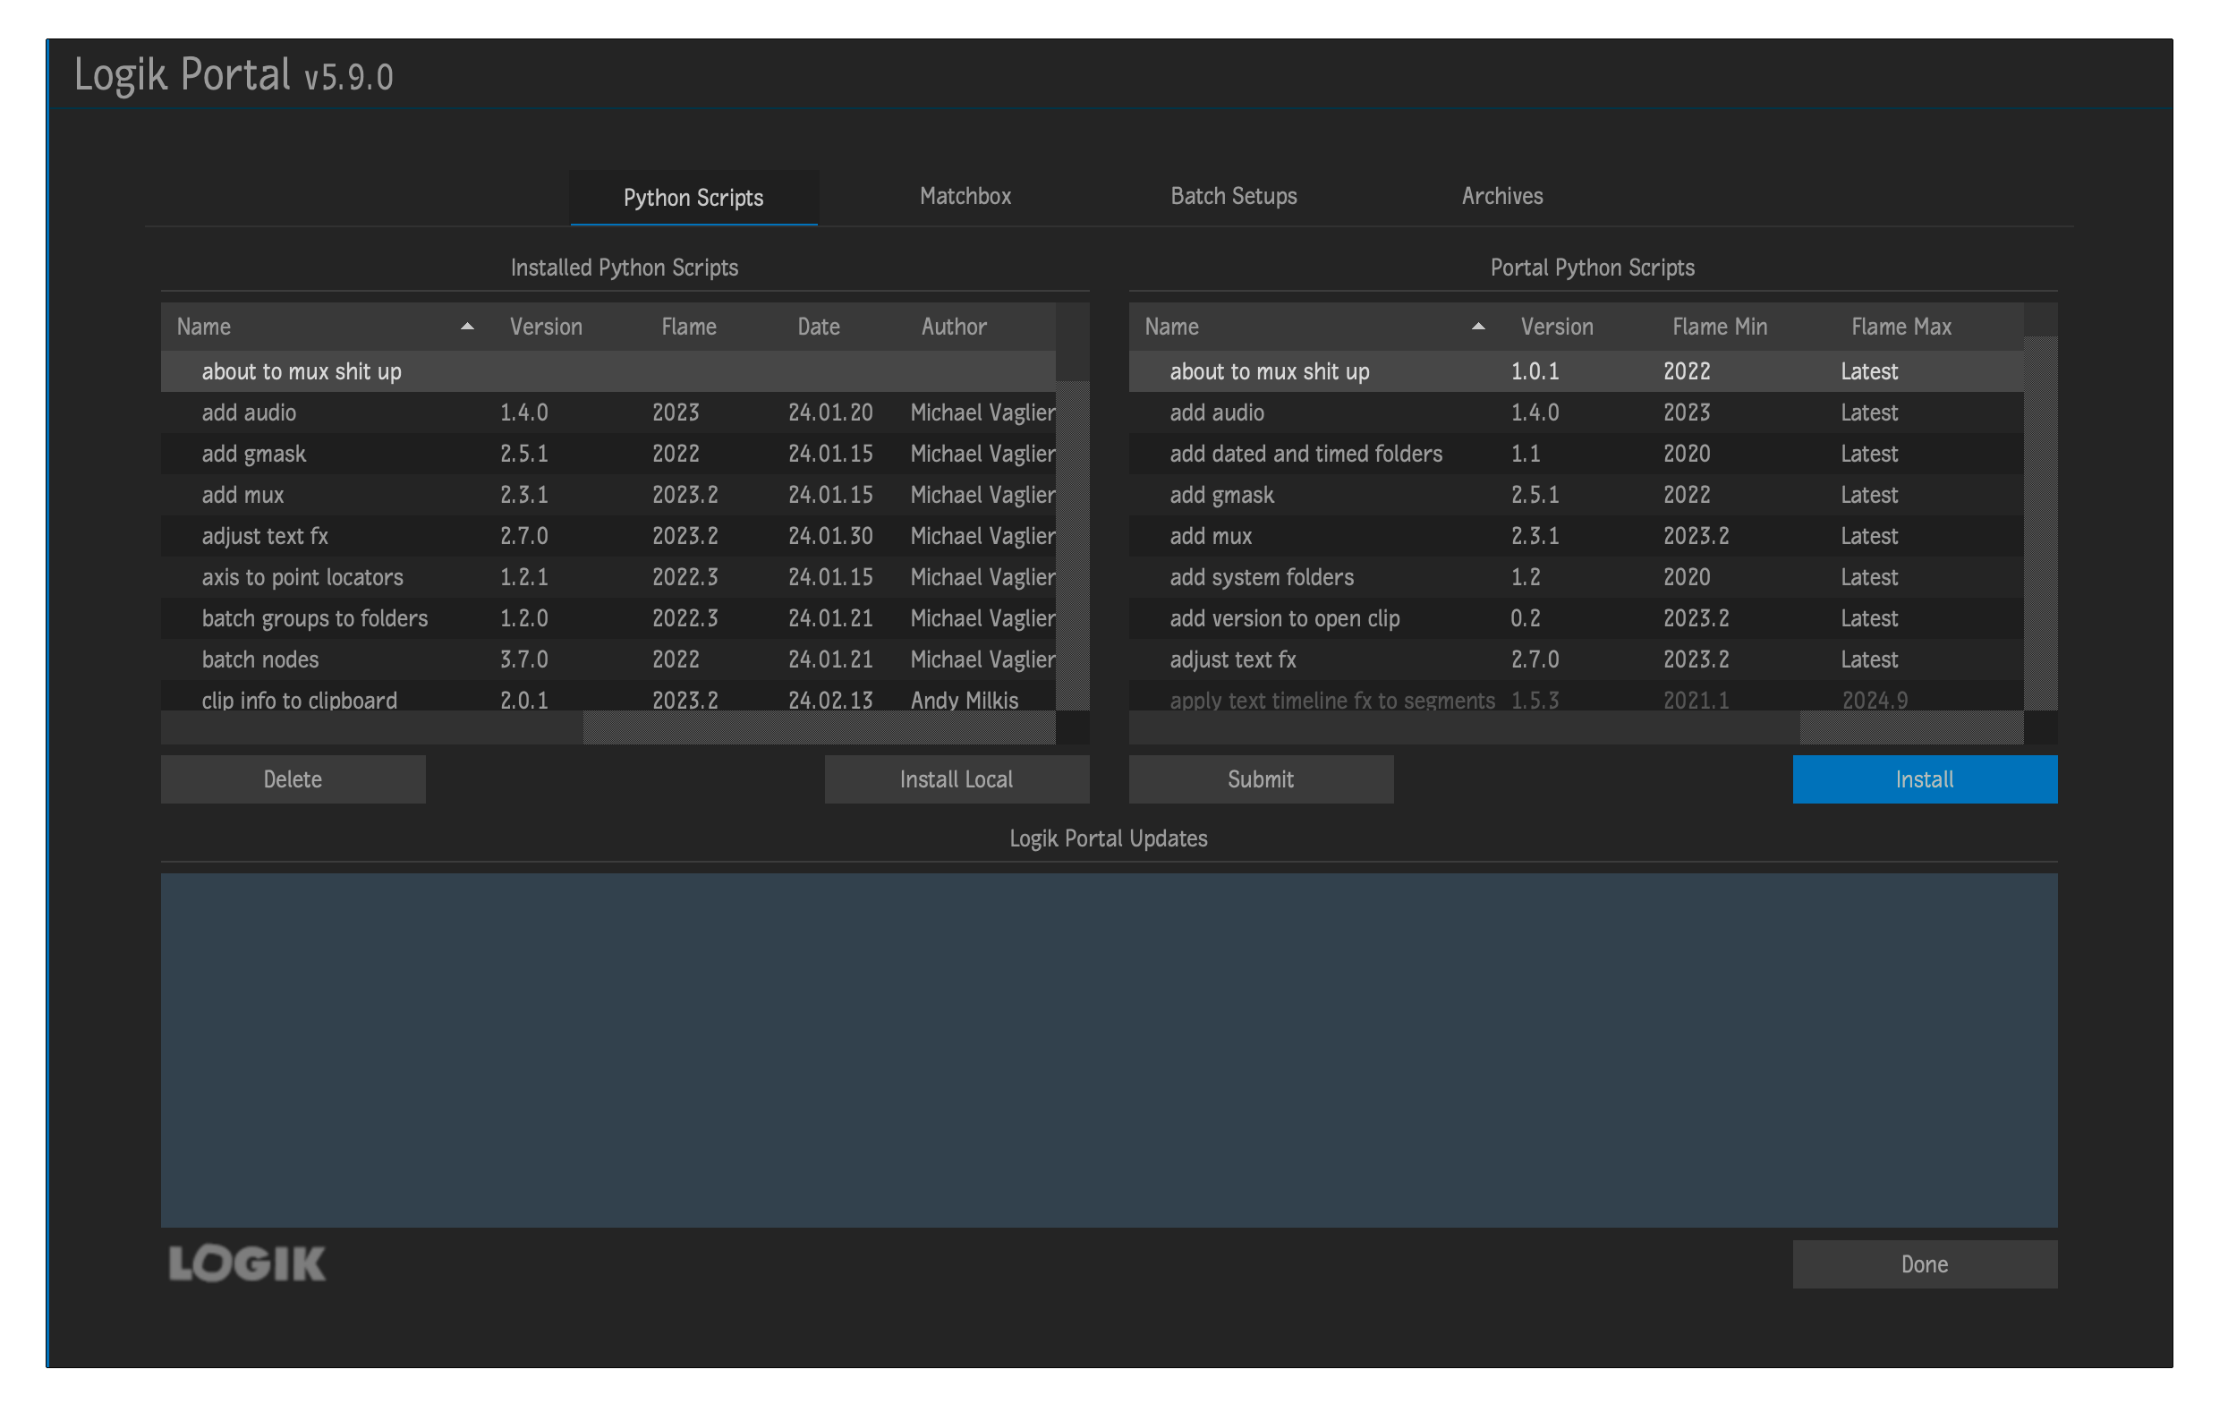Select the Python Scripts tab
The height and width of the screenshot is (1412, 2228).
(x=693, y=198)
